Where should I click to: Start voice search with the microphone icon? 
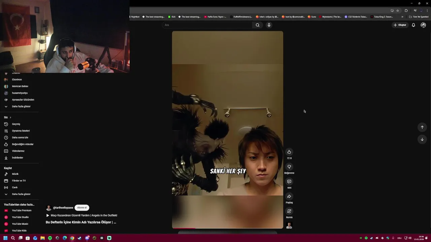click(269, 25)
